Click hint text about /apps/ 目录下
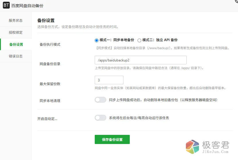The image size is (238, 160). click(x=150, y=68)
